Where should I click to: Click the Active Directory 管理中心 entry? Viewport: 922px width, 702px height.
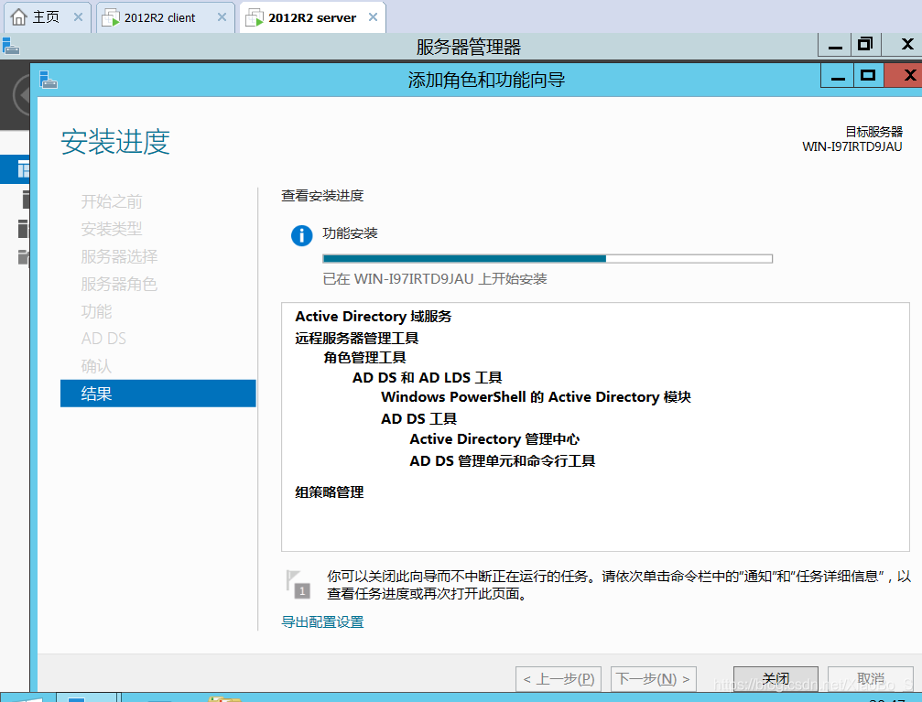click(x=494, y=439)
